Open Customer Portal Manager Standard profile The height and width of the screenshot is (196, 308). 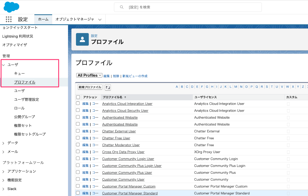[x=130, y=193]
